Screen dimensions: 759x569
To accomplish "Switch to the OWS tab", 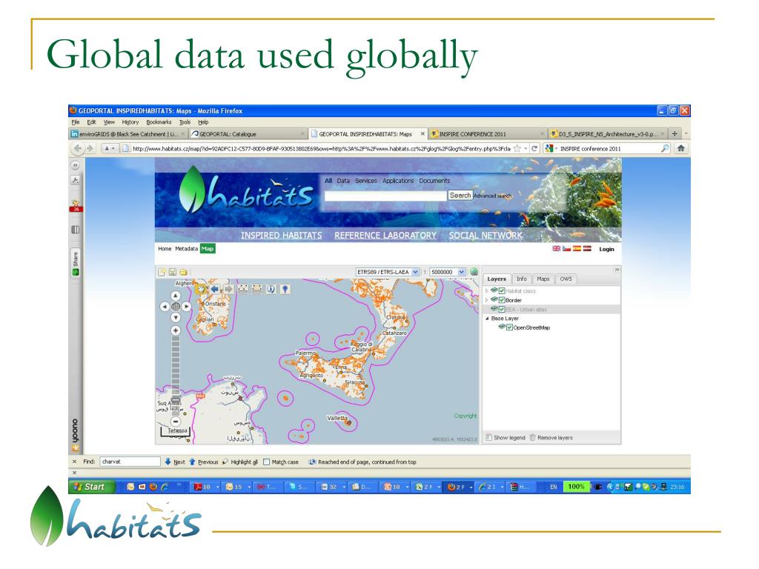I will [x=566, y=279].
